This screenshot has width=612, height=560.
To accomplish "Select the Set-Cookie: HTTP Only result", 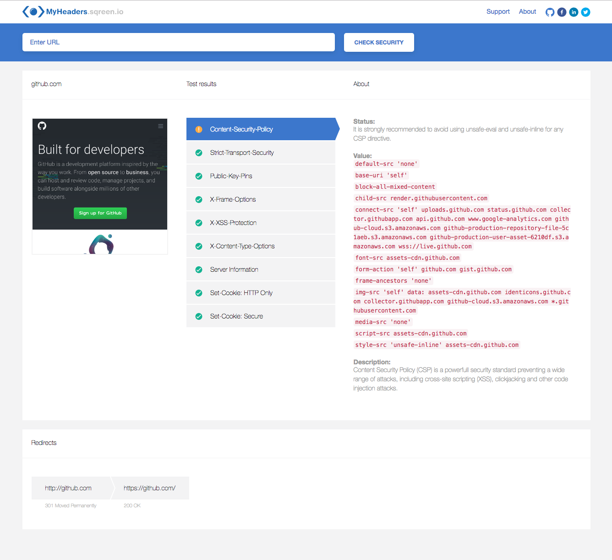I will 261,293.
